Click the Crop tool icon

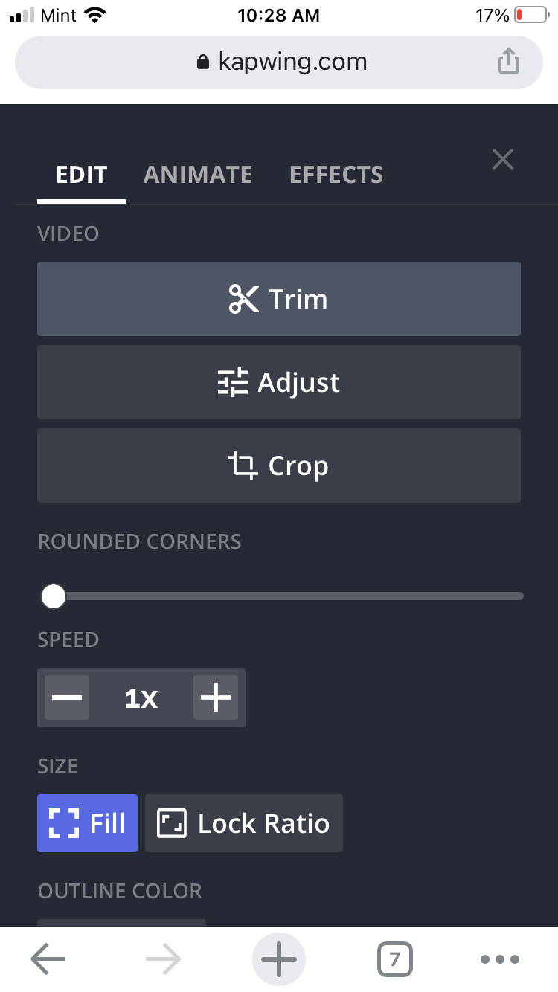click(x=242, y=466)
